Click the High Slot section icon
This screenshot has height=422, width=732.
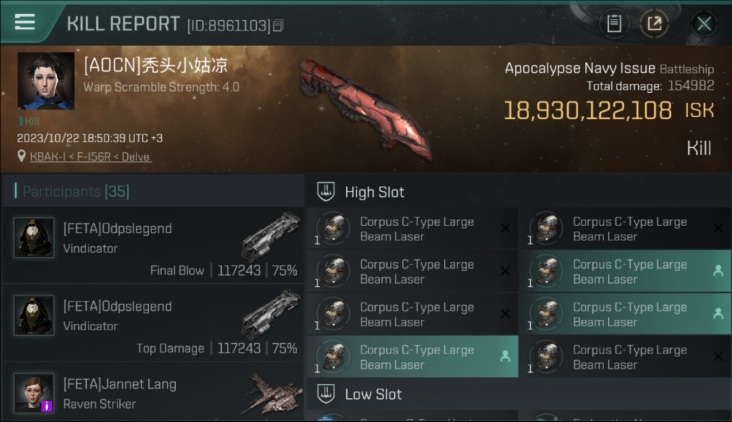click(x=326, y=192)
